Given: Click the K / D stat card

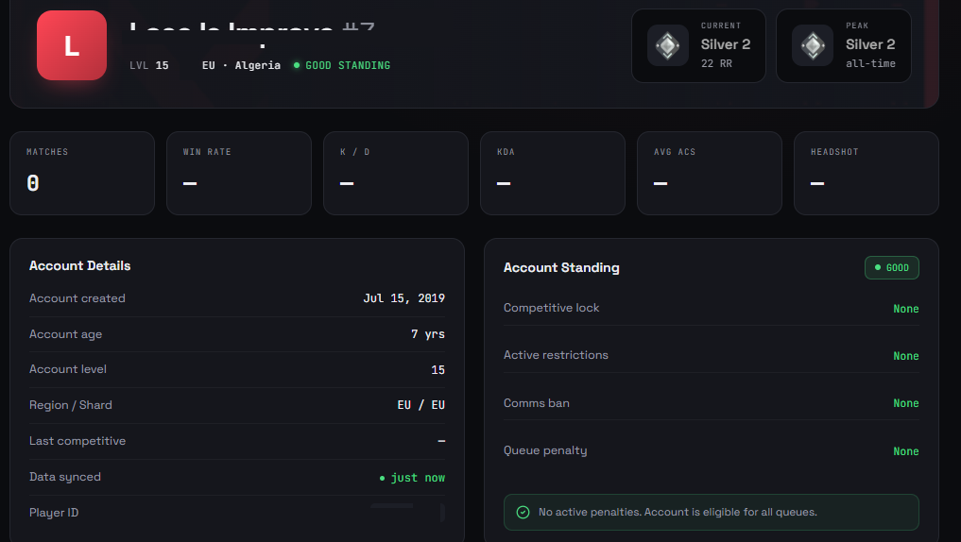Looking at the screenshot, I should pos(396,174).
